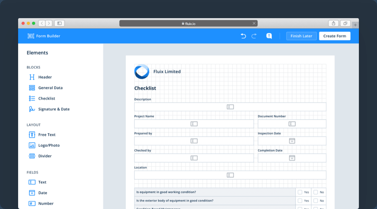
Task: Click the Project Name input field
Action: 194,124
